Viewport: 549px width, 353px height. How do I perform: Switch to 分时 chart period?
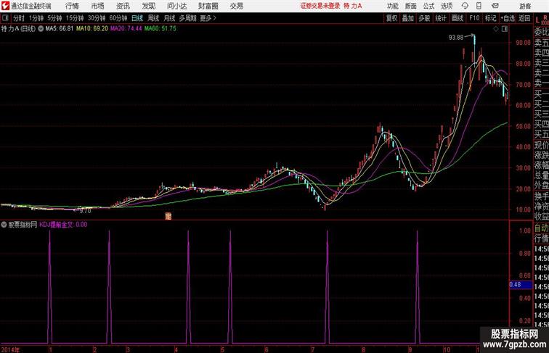(x=19, y=18)
